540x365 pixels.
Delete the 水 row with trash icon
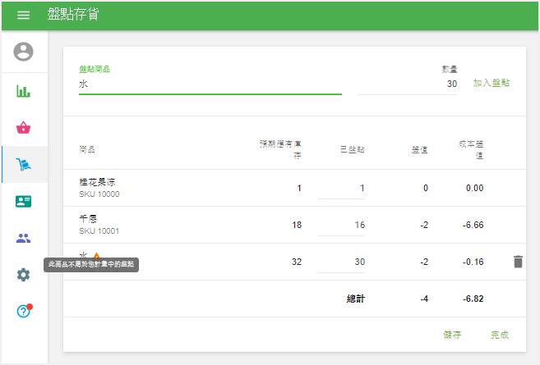point(517,262)
